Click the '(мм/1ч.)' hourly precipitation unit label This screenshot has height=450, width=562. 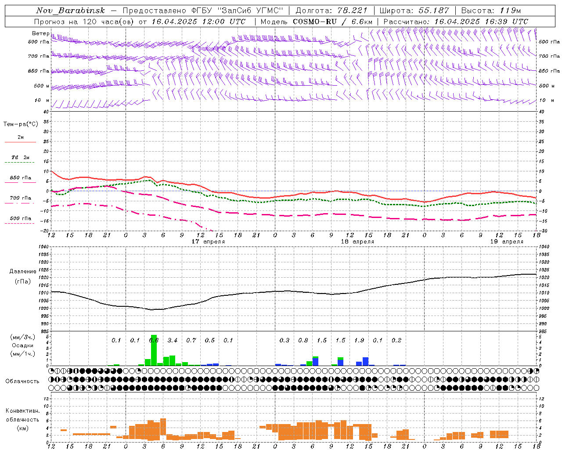23,354
